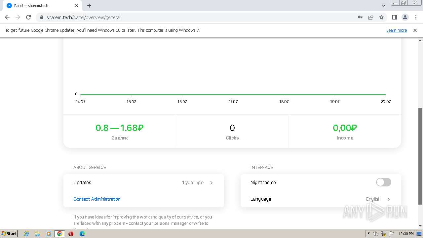Open the Opera taskbar icon
This screenshot has width=423, height=238.
tap(71, 234)
